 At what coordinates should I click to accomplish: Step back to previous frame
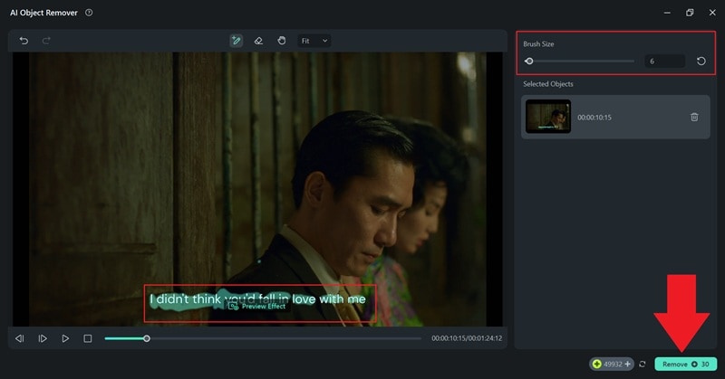point(19,338)
